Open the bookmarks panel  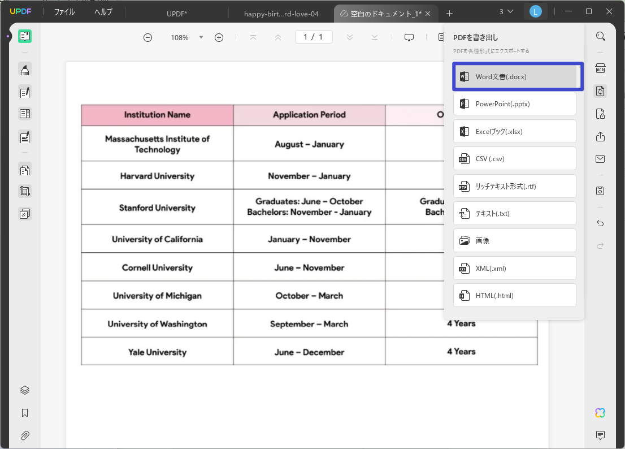[x=25, y=413]
